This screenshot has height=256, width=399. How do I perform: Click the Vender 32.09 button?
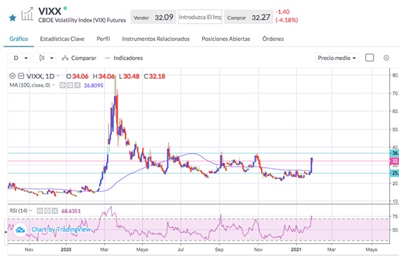click(x=153, y=18)
